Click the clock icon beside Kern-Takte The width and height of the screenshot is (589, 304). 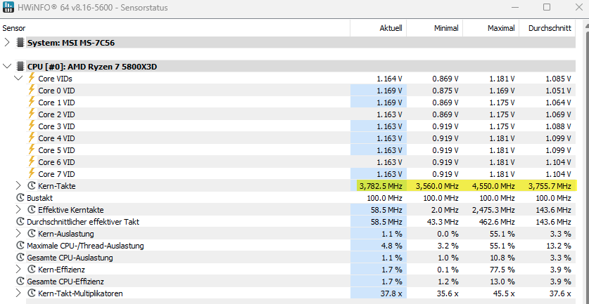32,185
